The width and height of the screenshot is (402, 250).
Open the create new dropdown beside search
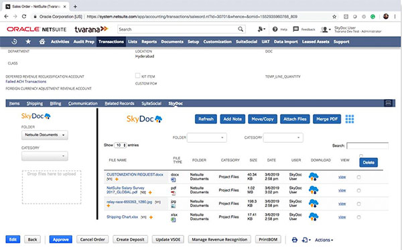(x=261, y=29)
